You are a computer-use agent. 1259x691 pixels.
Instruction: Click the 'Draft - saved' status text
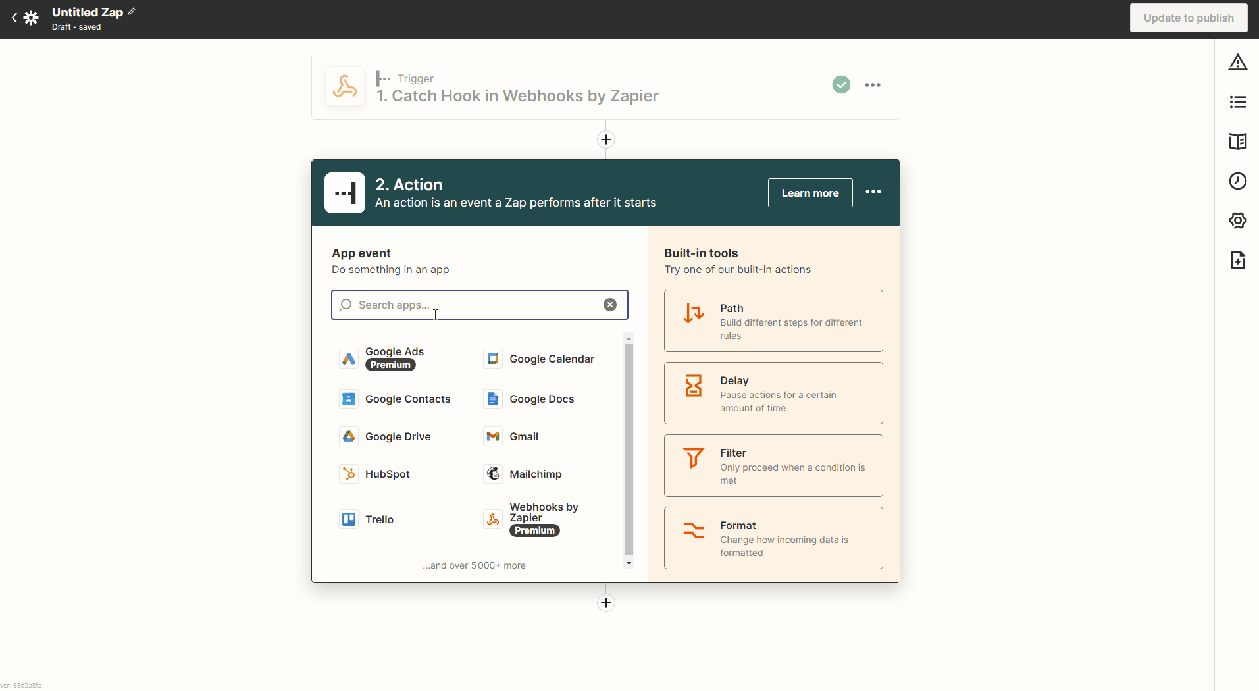click(76, 27)
